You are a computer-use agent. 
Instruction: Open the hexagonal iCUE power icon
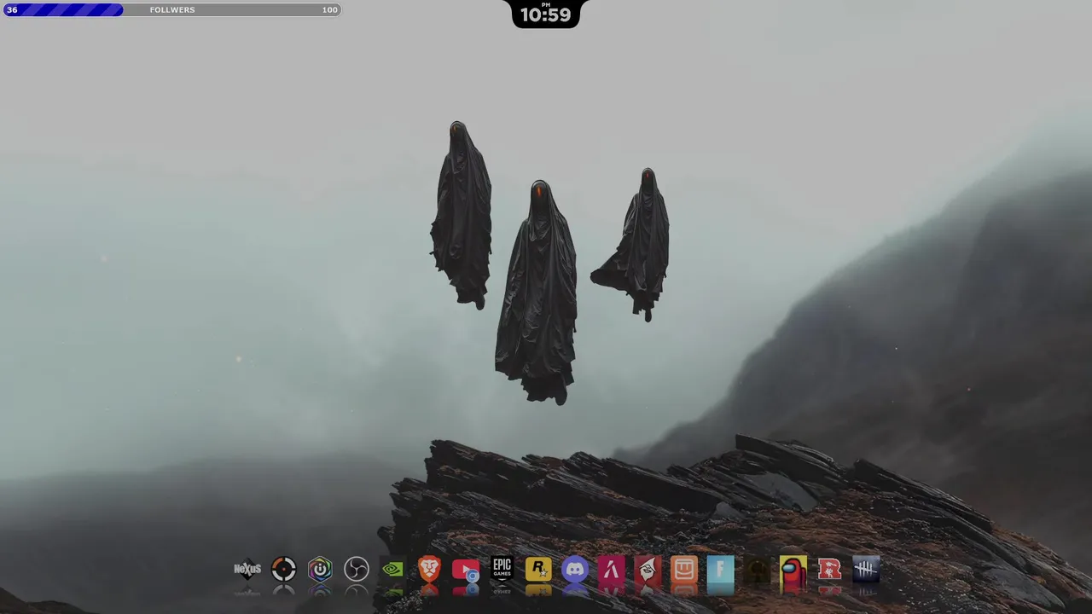320,569
